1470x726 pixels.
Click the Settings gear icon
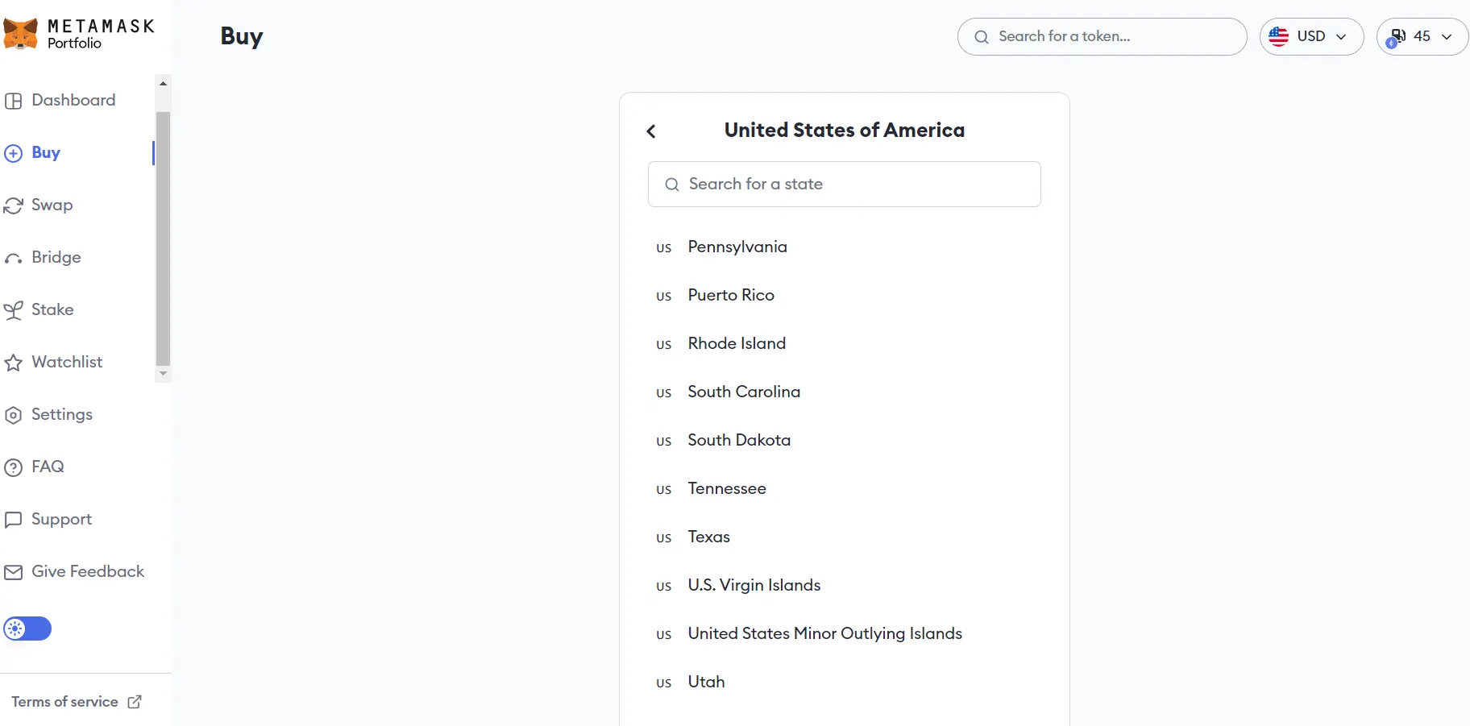[14, 415]
